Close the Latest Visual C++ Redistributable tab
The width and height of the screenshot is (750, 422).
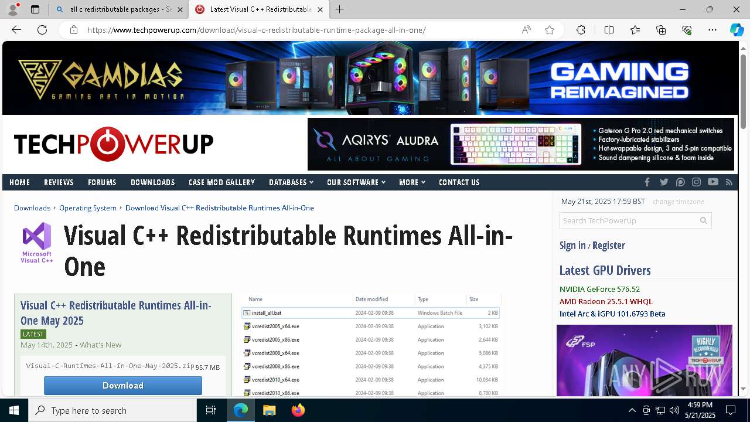coord(320,9)
